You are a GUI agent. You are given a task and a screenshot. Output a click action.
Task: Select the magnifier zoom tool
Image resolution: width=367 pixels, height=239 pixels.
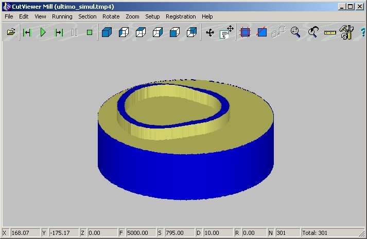tap(295, 32)
